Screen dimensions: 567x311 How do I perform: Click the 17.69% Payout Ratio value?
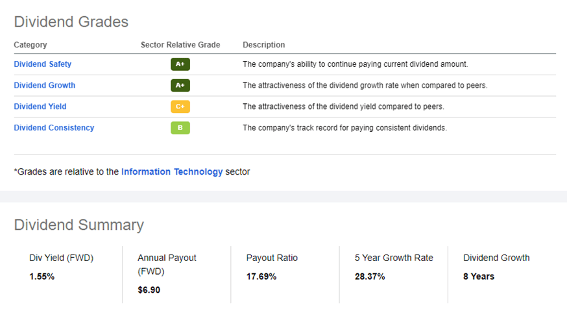pyautogui.click(x=261, y=277)
